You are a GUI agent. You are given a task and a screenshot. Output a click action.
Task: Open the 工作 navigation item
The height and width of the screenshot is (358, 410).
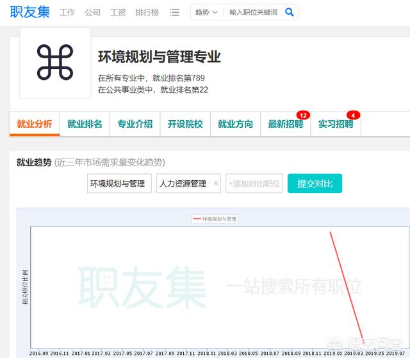point(67,12)
